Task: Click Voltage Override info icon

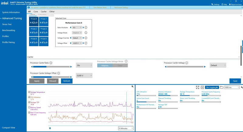Action: 86,38
